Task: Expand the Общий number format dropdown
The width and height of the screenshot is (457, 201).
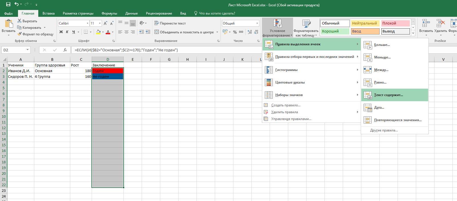Action: [257, 23]
